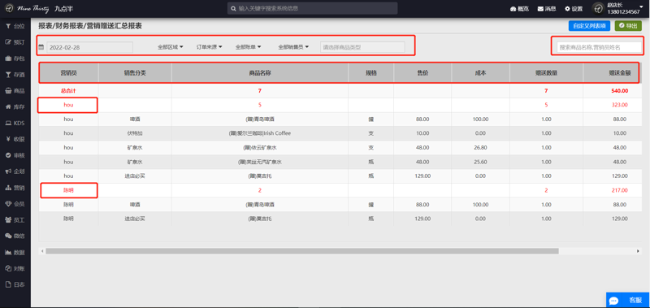
Task: Click the red hou subtotal name cell
Action: 69,105
